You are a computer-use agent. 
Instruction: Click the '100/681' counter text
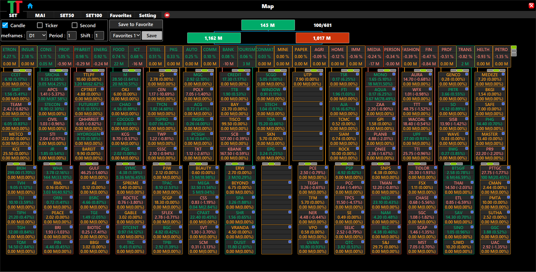[x=322, y=25]
